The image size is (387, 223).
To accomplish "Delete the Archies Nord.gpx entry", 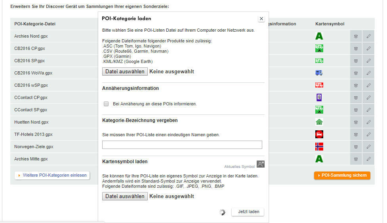I will [356, 36].
